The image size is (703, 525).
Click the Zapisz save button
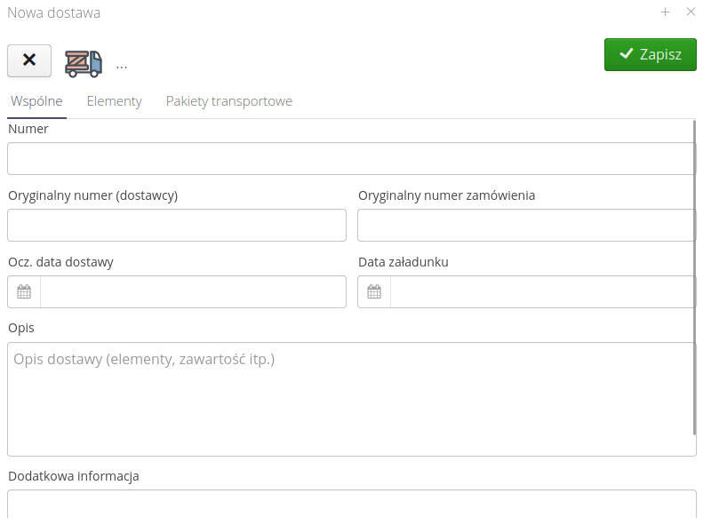[650, 54]
